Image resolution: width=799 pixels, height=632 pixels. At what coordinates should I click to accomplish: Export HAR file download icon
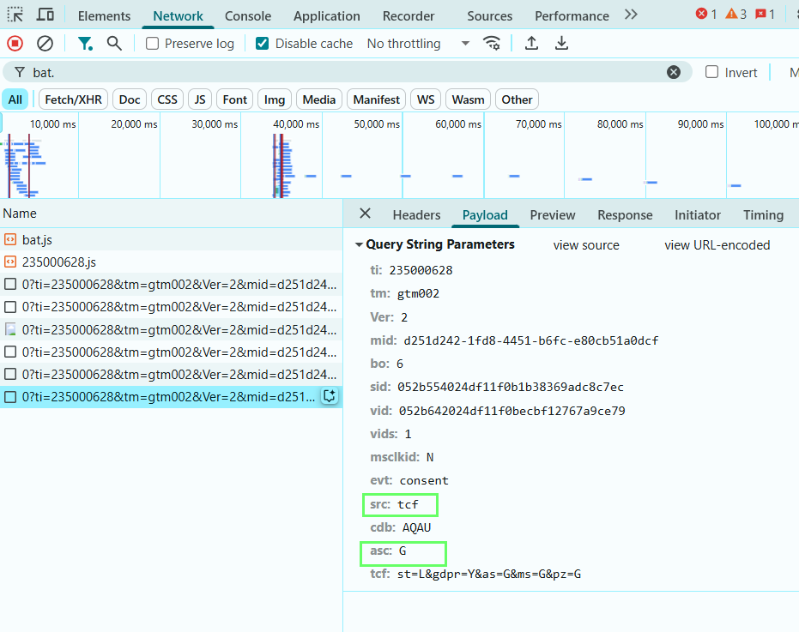[561, 44]
